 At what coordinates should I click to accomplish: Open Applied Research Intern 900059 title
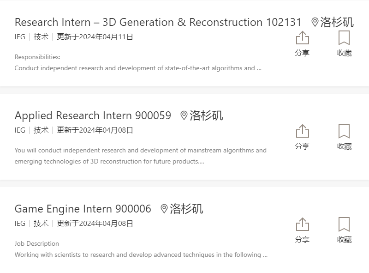tap(93, 115)
